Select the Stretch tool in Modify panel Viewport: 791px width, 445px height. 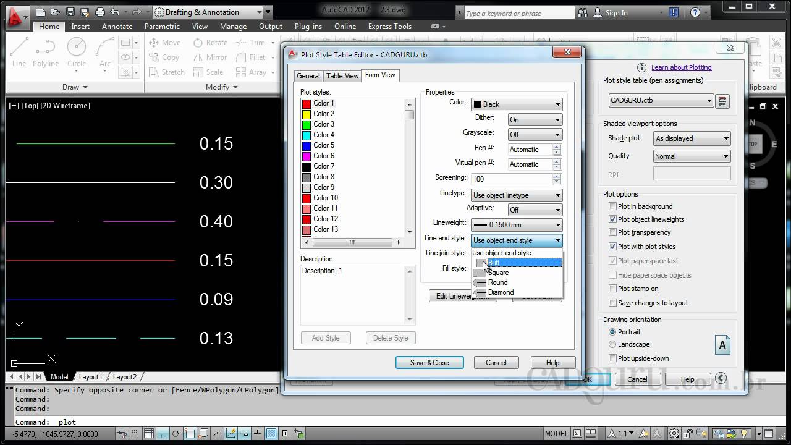167,72
